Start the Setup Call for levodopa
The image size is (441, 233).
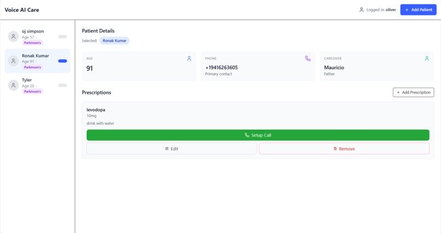tap(258, 135)
